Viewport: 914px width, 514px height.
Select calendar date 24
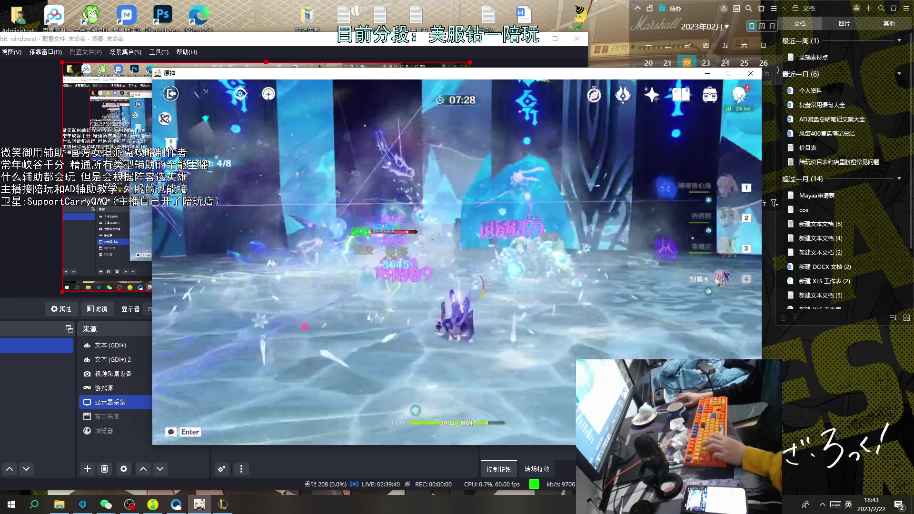pyautogui.click(x=725, y=63)
